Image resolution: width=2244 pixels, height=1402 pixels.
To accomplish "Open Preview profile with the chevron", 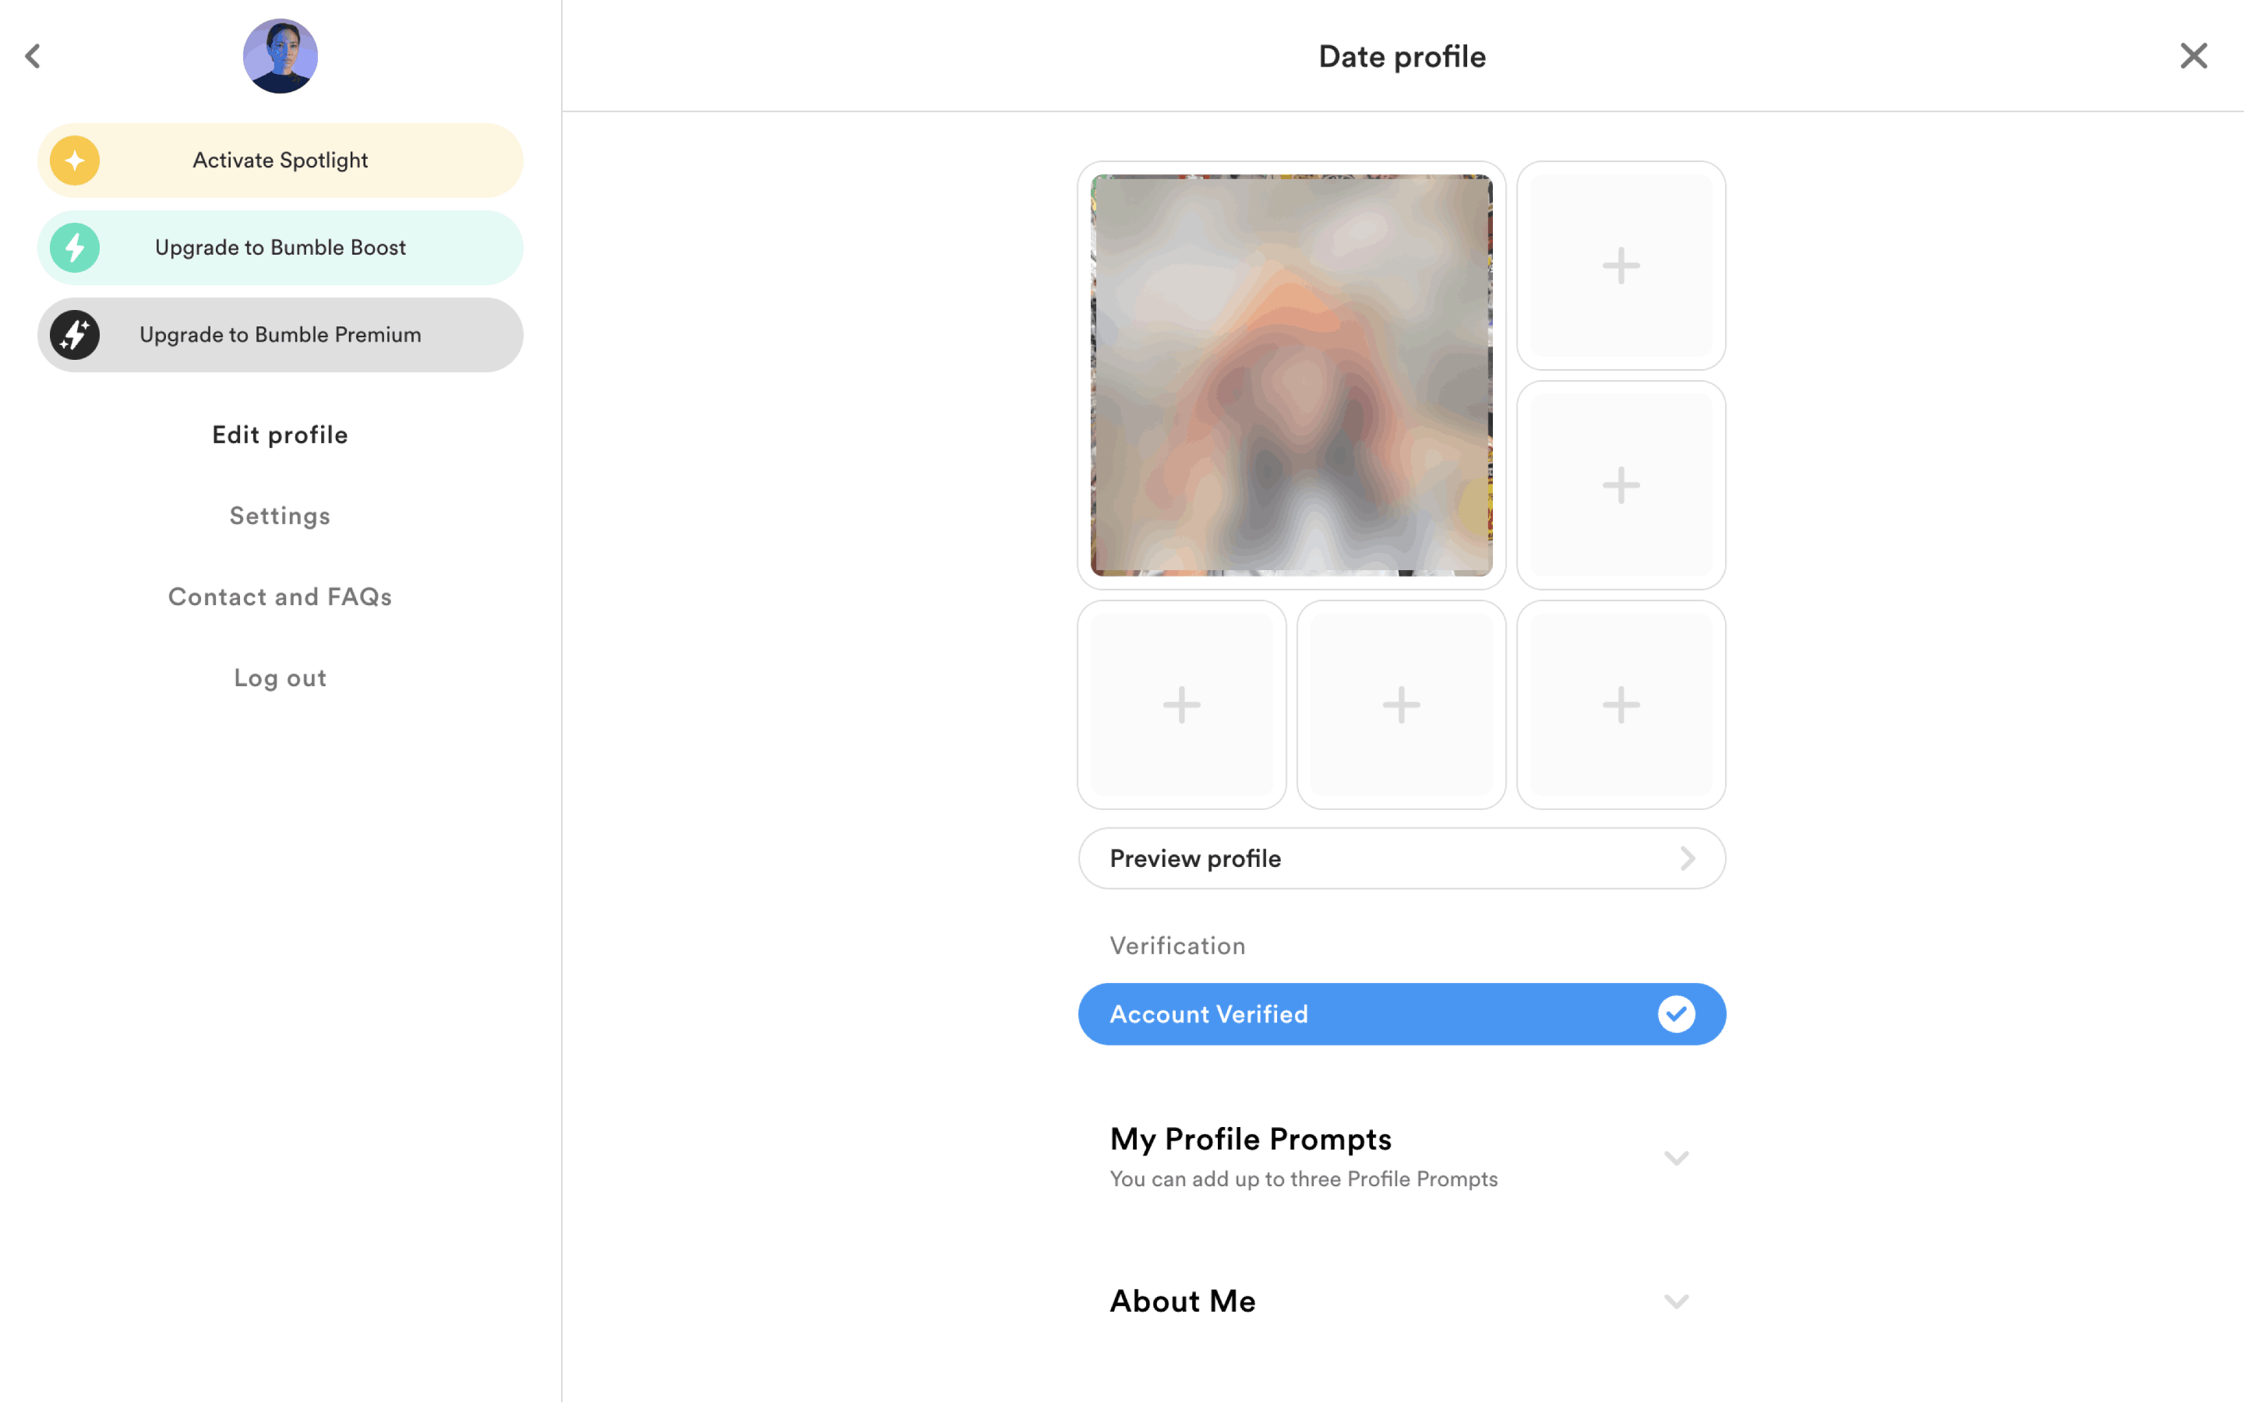I will [1687, 858].
